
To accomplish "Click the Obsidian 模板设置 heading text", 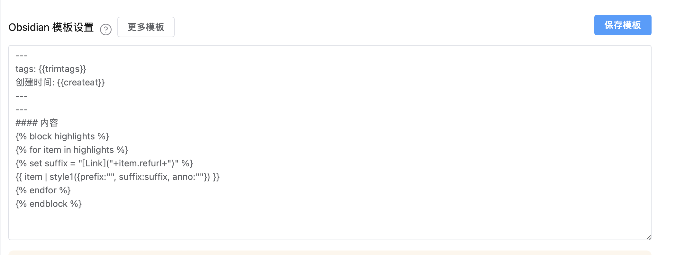I will click(x=51, y=27).
